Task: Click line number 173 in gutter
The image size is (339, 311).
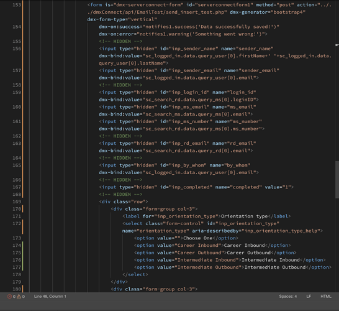Action: pos(17,238)
